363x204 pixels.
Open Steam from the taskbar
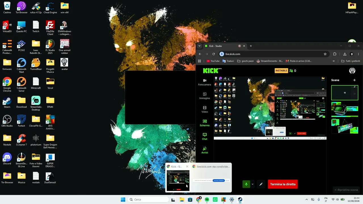240,199
